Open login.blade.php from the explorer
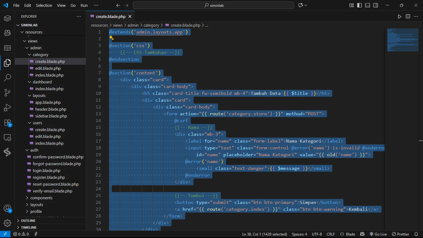Image resolution: width=423 pixels, height=238 pixels. tap(46, 171)
